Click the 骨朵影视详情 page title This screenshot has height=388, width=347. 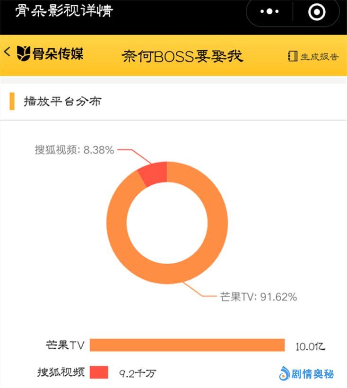pyautogui.click(x=64, y=11)
